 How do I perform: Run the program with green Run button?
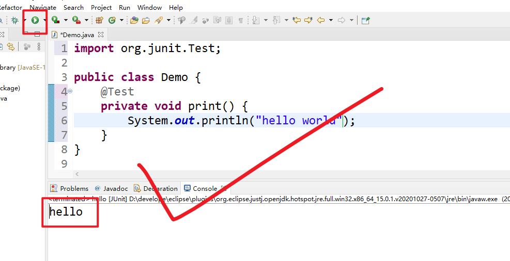tap(35, 21)
